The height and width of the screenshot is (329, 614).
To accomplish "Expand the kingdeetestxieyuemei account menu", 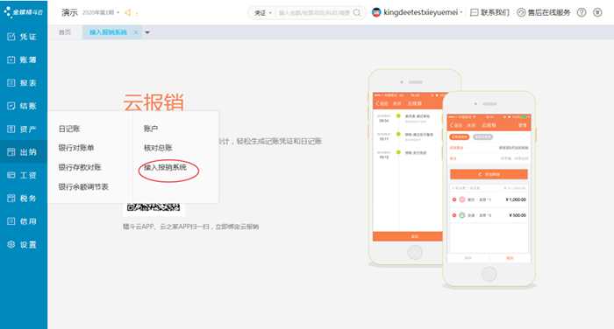I will point(423,12).
